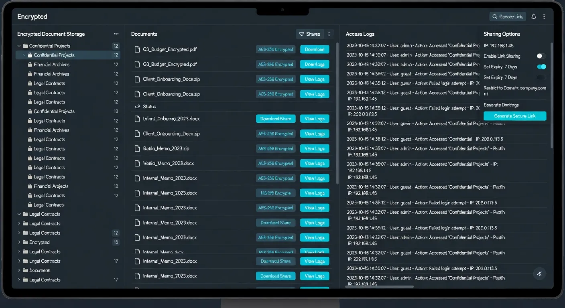Disable the active Set Expiry: 7 Days toggle
This screenshot has width=565, height=308.
541,67
